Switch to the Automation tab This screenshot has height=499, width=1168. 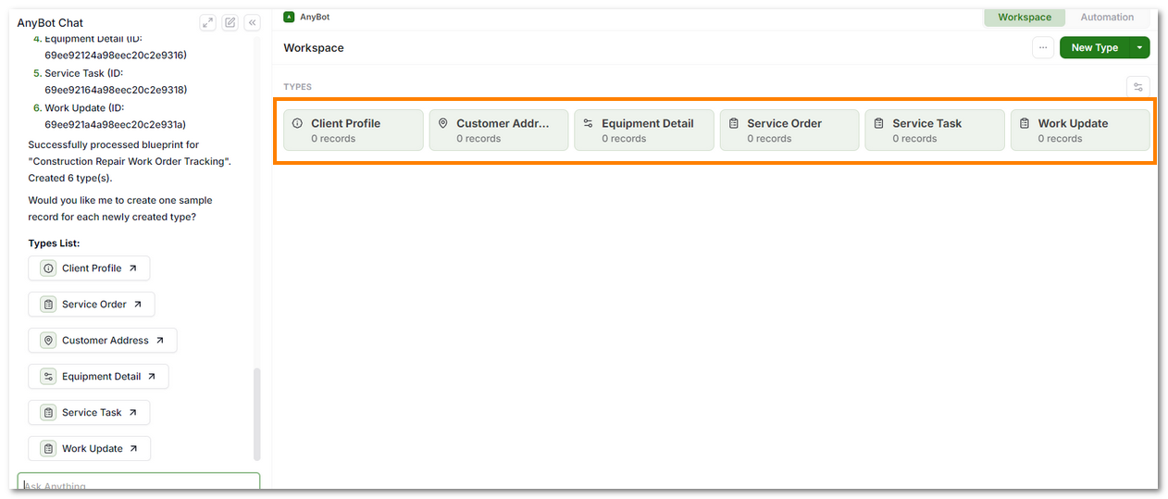tap(1107, 18)
